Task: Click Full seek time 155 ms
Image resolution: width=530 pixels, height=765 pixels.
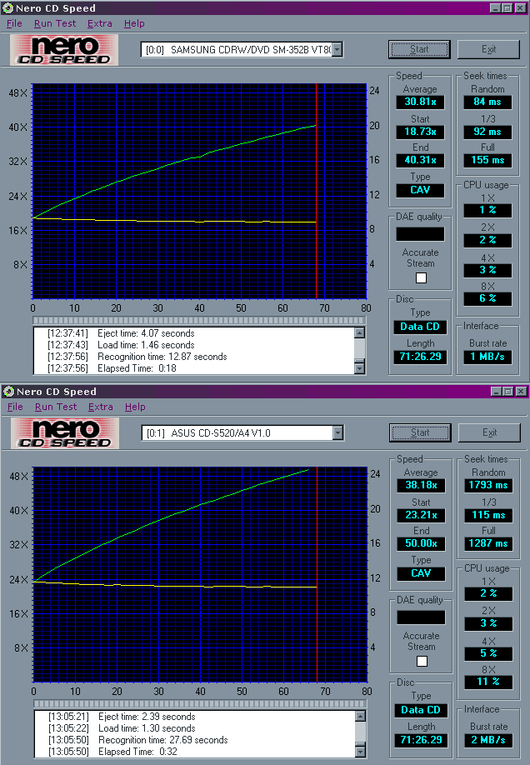Action: tap(487, 160)
